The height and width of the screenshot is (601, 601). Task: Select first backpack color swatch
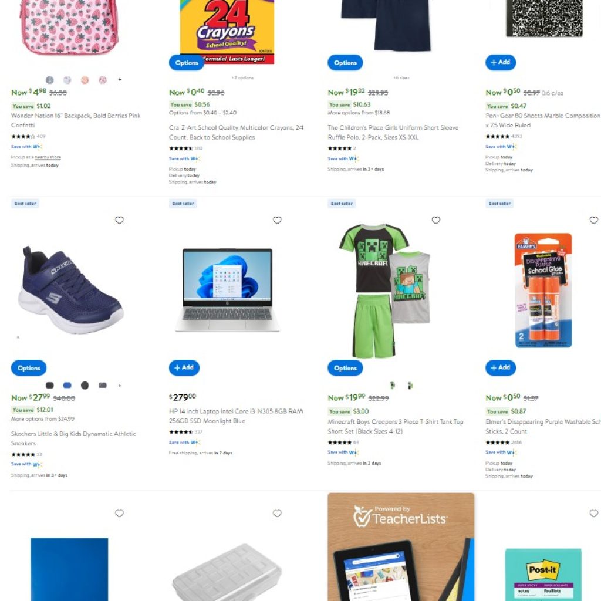pyautogui.click(x=49, y=80)
